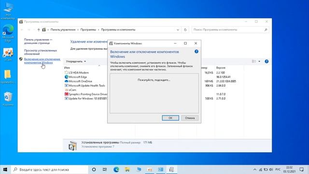
Task: Maximize the Компоненты Windows dialog
Action: pyautogui.click(x=185, y=43)
